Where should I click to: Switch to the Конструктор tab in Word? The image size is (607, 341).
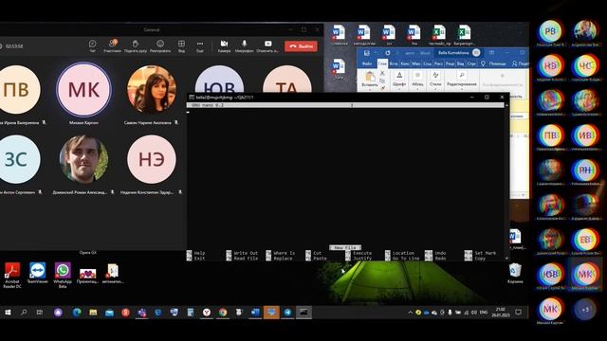point(405,63)
